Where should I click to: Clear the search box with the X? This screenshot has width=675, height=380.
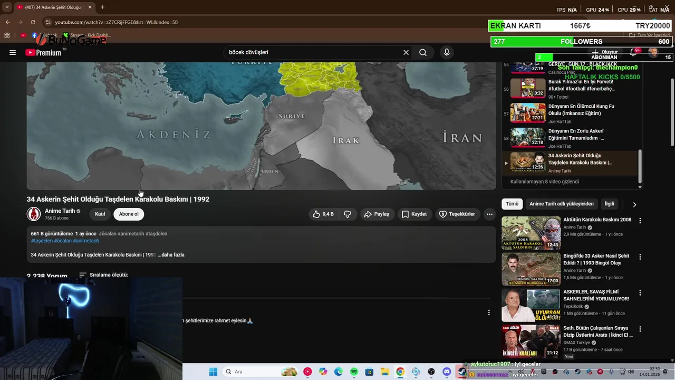406,52
